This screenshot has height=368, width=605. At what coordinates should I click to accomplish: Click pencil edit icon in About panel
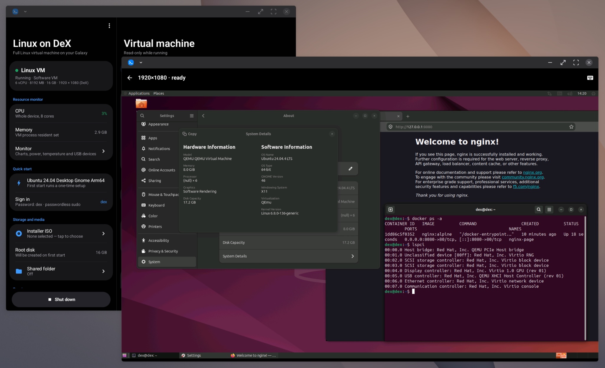tap(350, 169)
